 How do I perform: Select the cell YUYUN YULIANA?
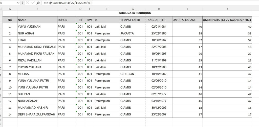37,67
